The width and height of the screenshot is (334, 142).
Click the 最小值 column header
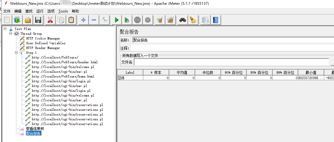pos(311,72)
